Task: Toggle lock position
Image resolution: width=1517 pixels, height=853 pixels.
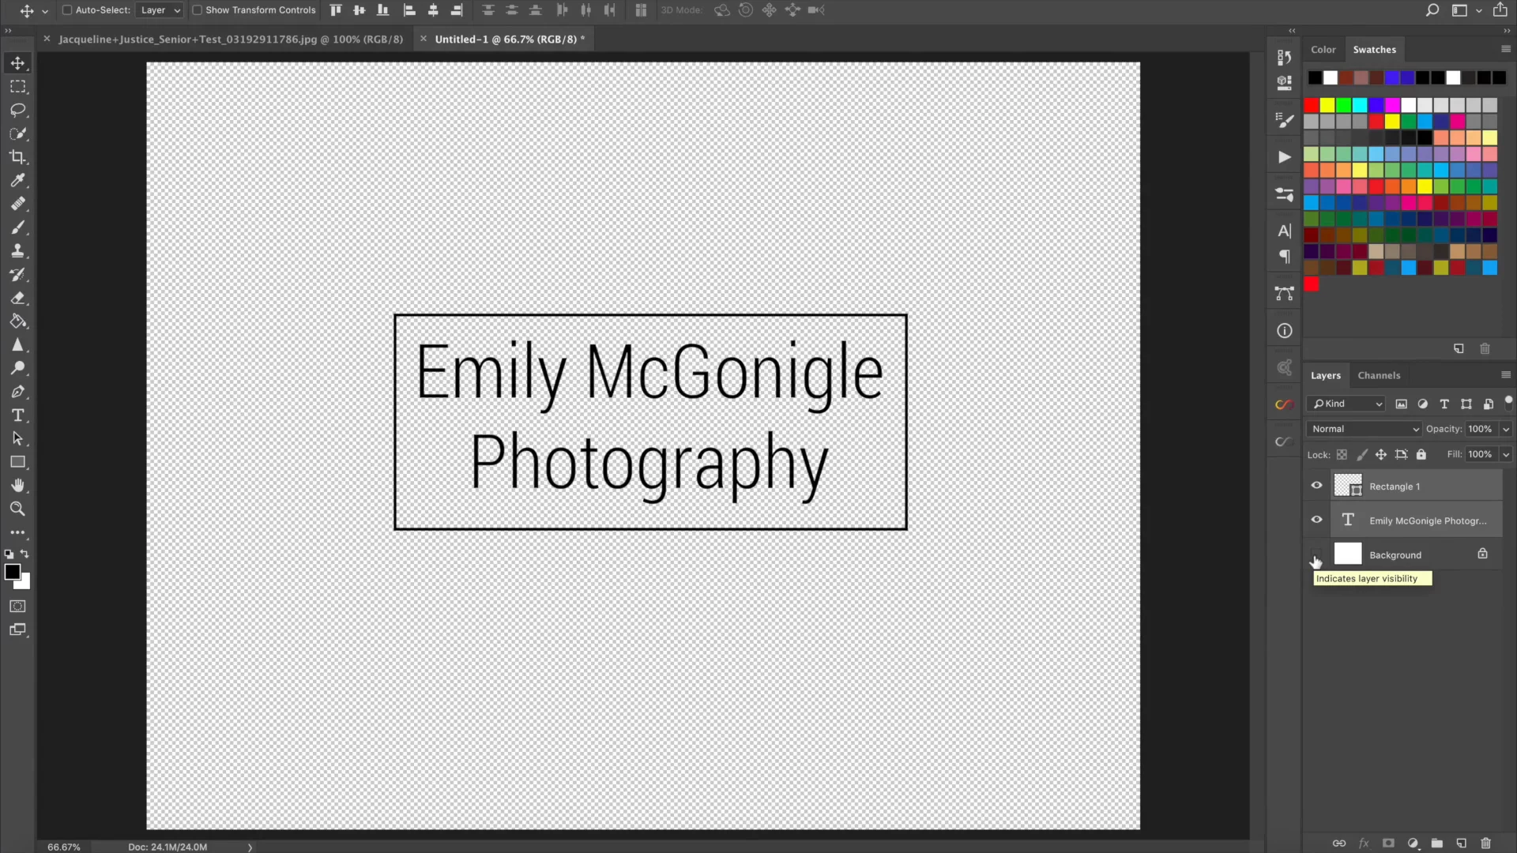Action: click(1381, 454)
